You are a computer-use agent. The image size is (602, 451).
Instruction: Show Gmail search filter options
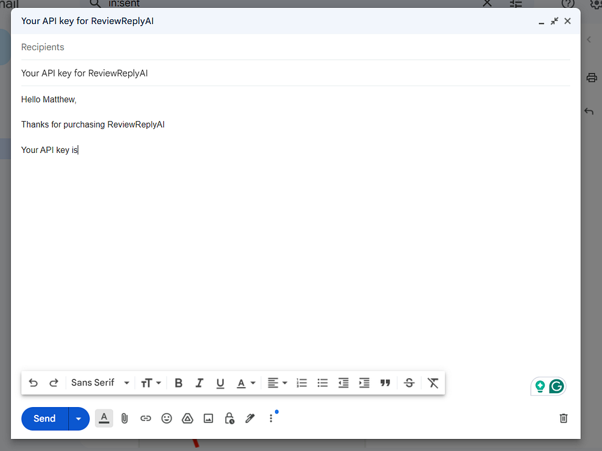(516, 4)
